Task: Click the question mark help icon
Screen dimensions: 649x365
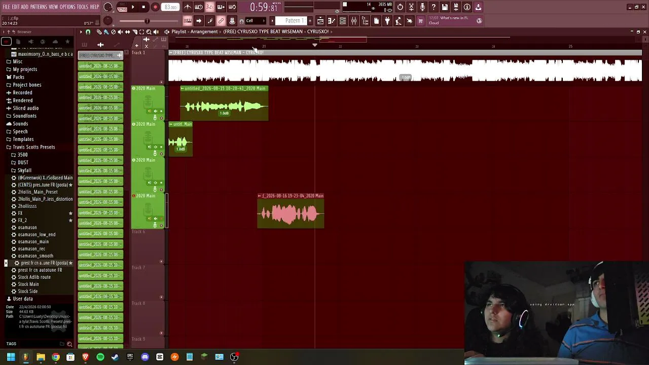Action: pyautogui.click(x=434, y=7)
